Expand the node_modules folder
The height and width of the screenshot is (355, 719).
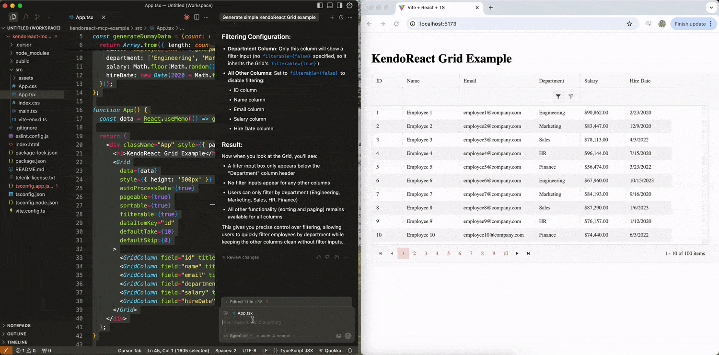click(29, 53)
